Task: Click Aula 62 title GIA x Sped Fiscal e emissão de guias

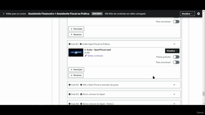Action: (101, 85)
